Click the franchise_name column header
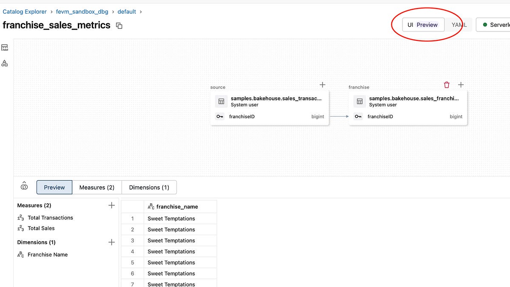This screenshot has width=510, height=287. coord(180,207)
